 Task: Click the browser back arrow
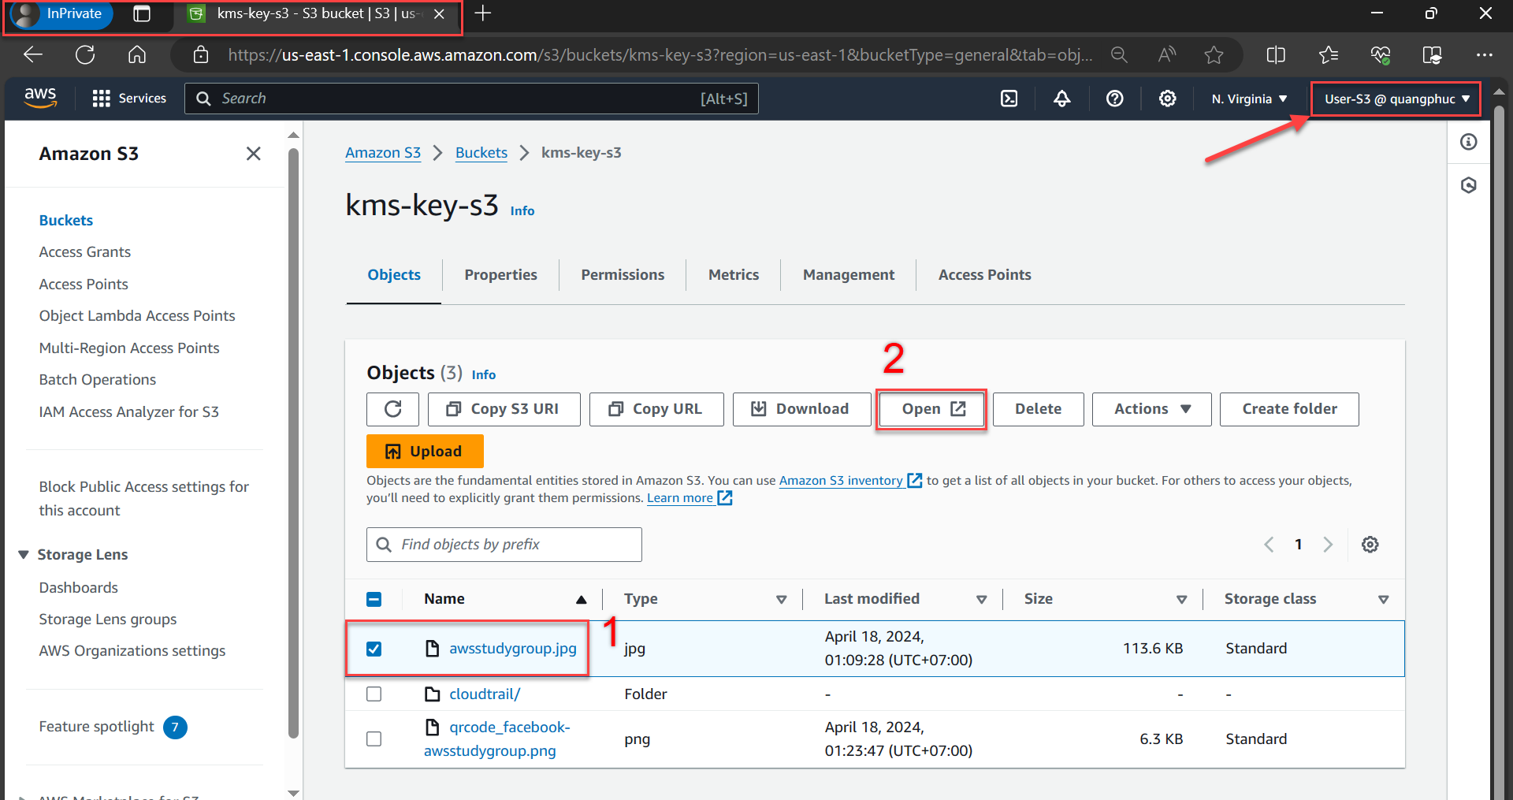[x=33, y=54]
